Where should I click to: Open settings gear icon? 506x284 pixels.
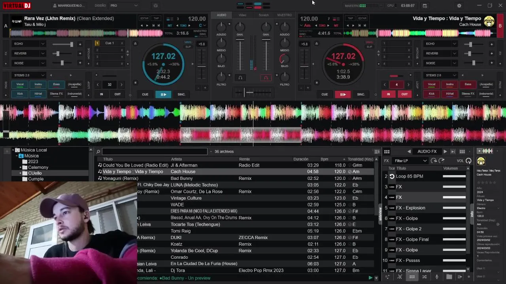point(459,6)
